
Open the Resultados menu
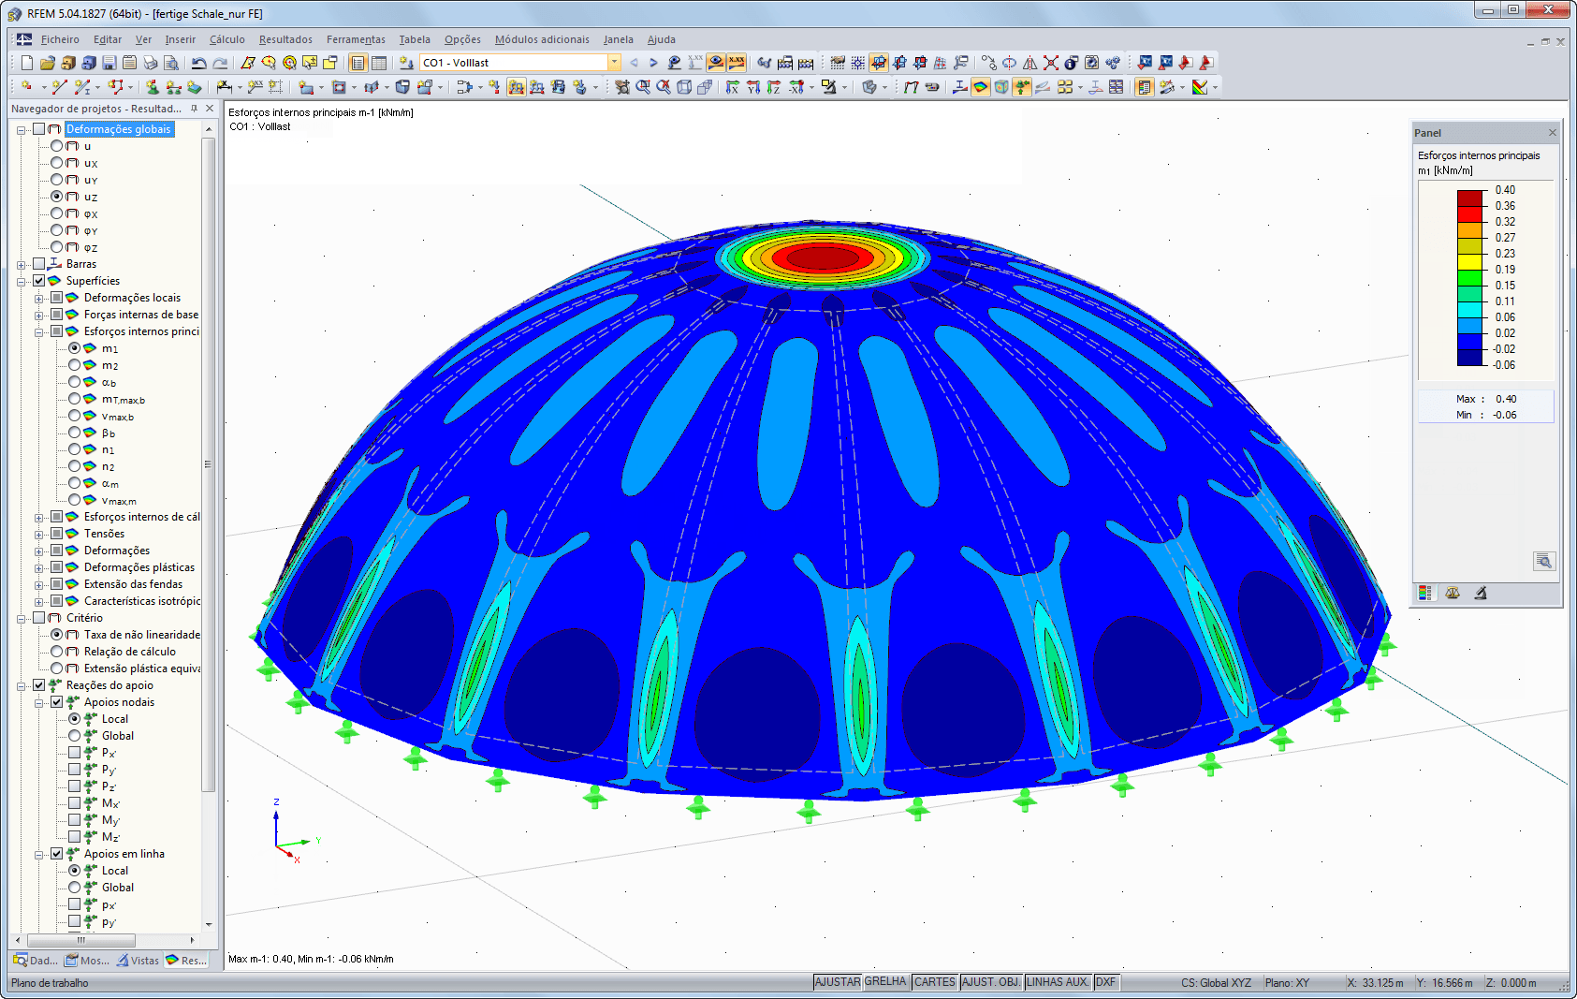coord(285,39)
